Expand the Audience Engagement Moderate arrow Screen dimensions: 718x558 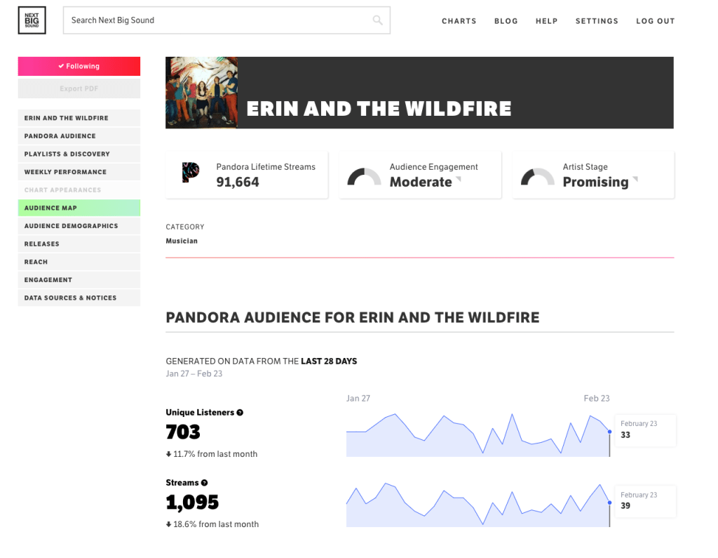coord(459,180)
